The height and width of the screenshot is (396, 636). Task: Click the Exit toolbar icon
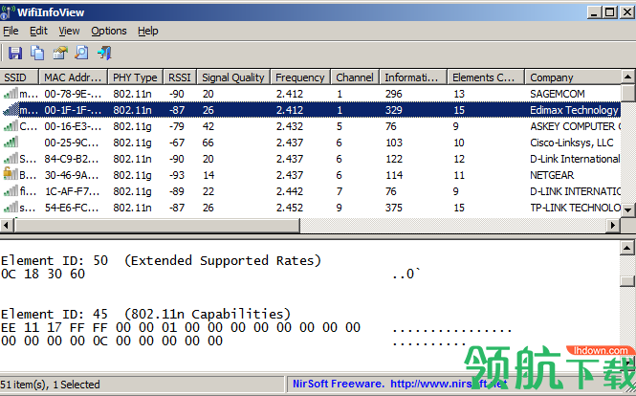pos(104,54)
